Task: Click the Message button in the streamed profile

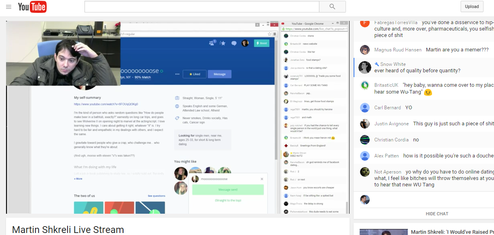Action: [220, 74]
